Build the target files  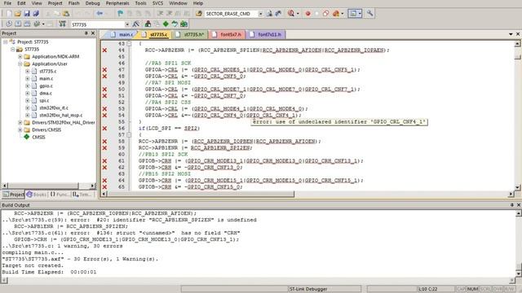[x=18, y=24]
